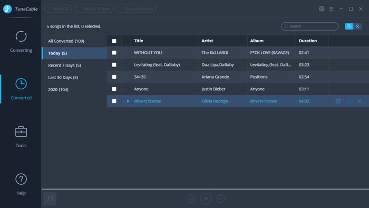Remove drivers license from the list
Image resolution: width=369 pixels, height=208 pixels.
tap(360, 101)
